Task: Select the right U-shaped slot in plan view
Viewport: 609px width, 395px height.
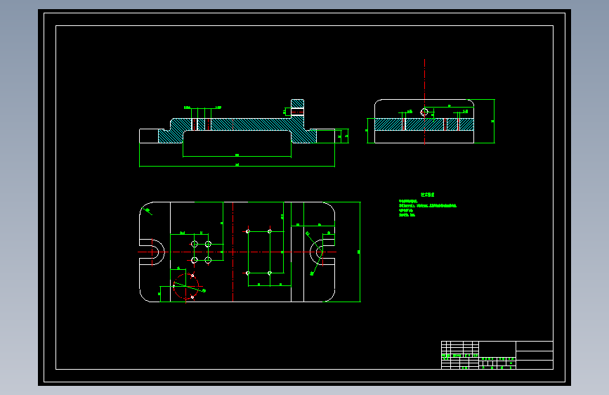Action: [322, 252]
